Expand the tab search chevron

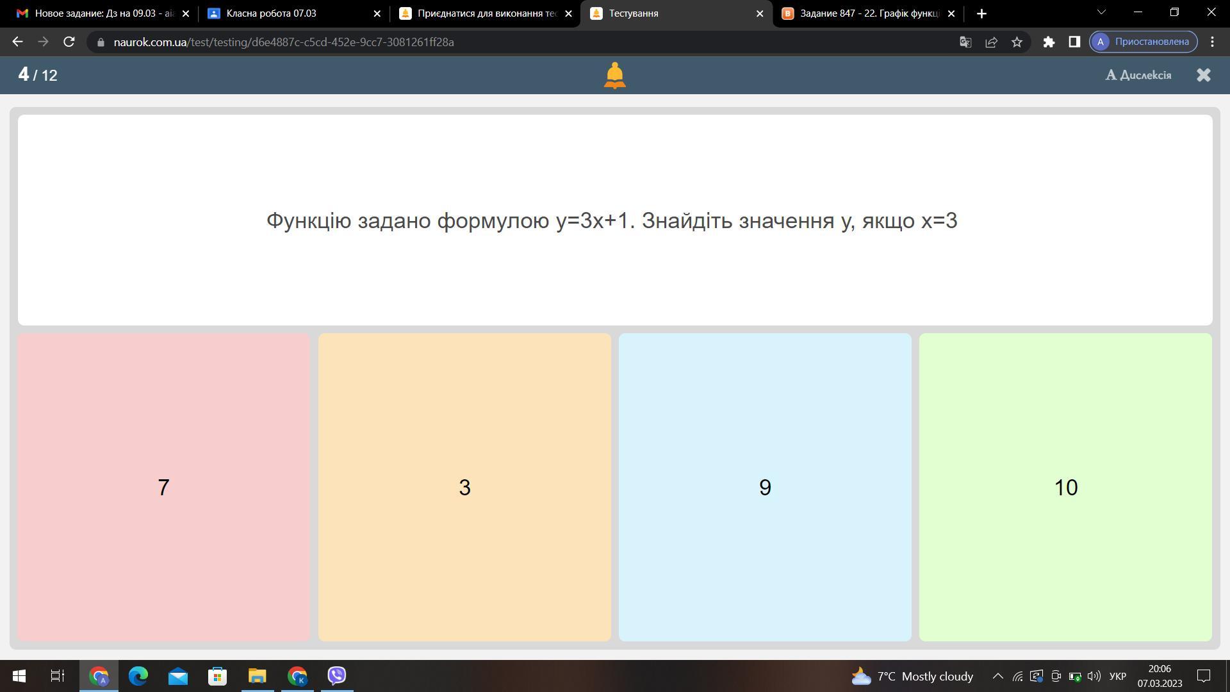click(x=1101, y=12)
